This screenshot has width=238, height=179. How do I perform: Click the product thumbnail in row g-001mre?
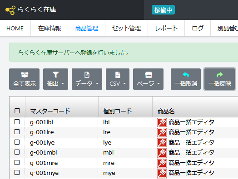[162, 163]
